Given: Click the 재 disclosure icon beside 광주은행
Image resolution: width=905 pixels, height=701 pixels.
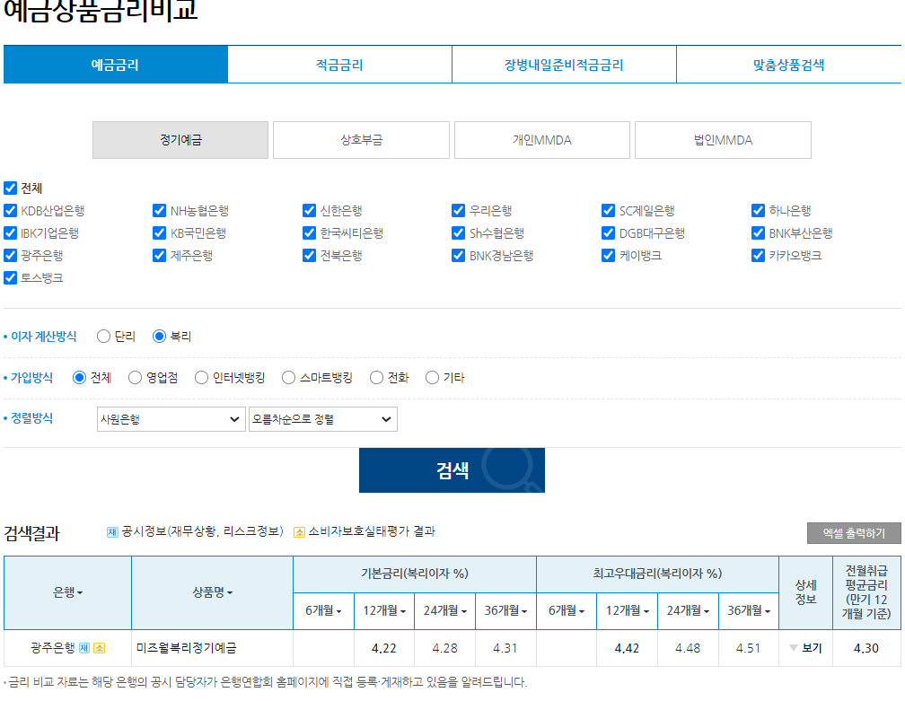Looking at the screenshot, I should pos(84,648).
